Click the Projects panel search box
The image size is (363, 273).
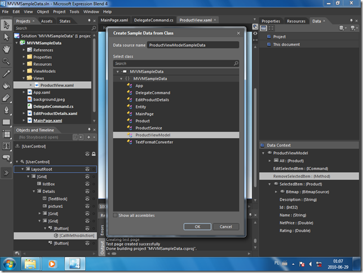[55, 28]
